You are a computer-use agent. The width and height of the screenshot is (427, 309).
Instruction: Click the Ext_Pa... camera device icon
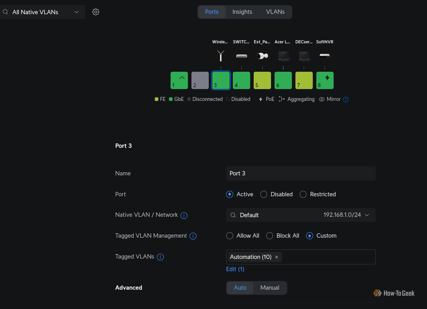262,56
